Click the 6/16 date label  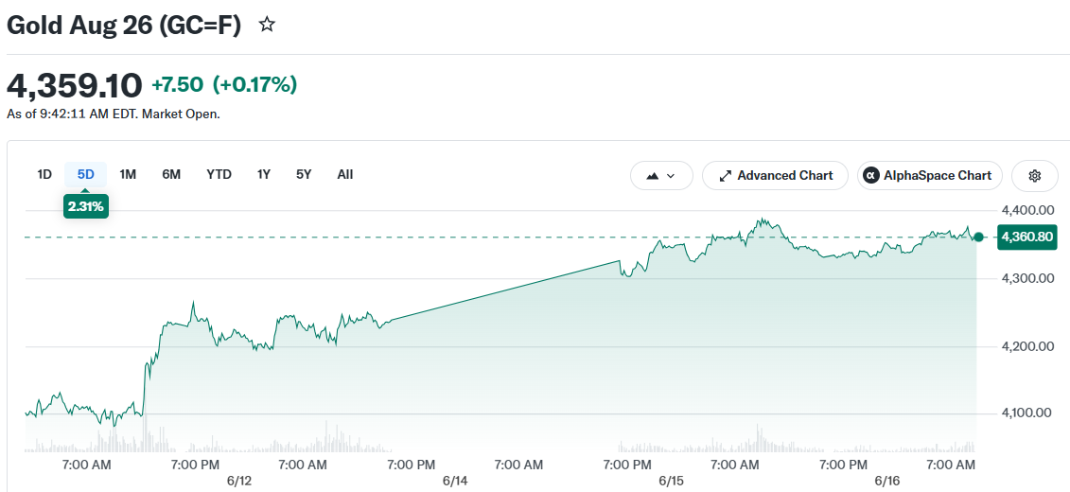[x=887, y=481]
